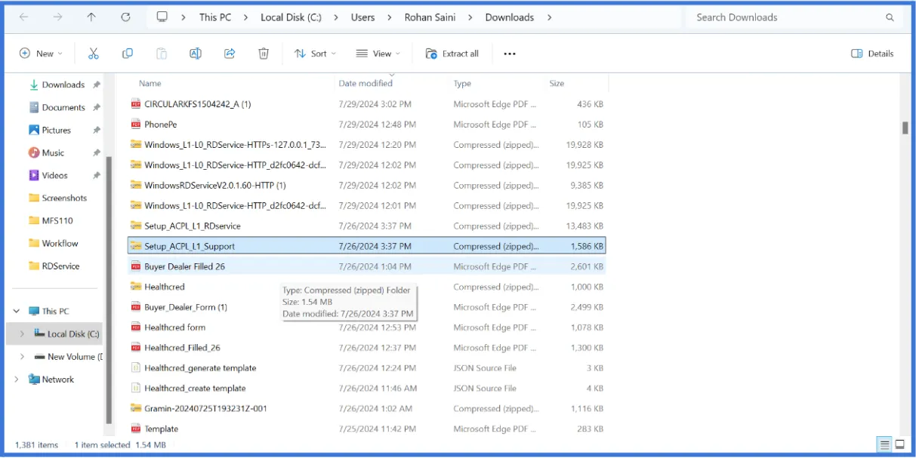Click the Healthcred zipped folder icon
This screenshot has width=916, height=458.
click(x=136, y=287)
